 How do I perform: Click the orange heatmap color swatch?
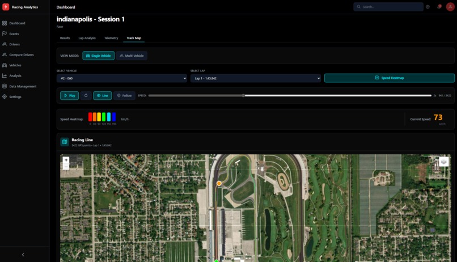tap(95, 117)
